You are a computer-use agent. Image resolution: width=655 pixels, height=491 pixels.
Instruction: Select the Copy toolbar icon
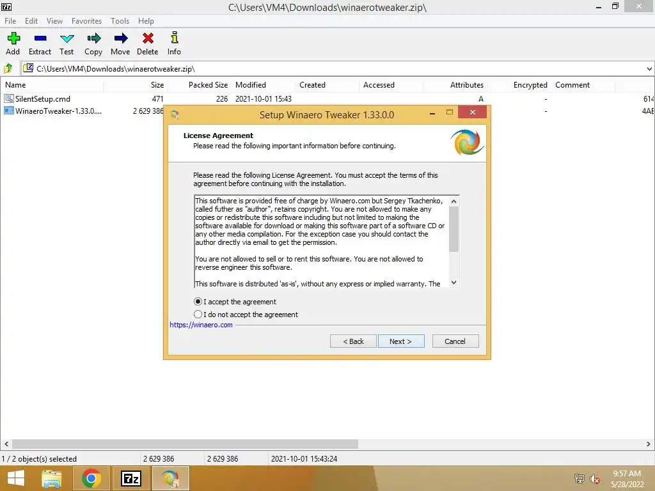pyautogui.click(x=93, y=38)
